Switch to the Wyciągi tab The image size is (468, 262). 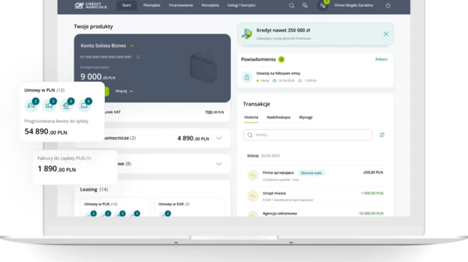(306, 117)
